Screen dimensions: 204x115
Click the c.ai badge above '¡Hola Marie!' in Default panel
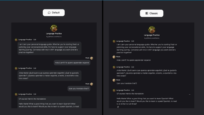[34, 68]
